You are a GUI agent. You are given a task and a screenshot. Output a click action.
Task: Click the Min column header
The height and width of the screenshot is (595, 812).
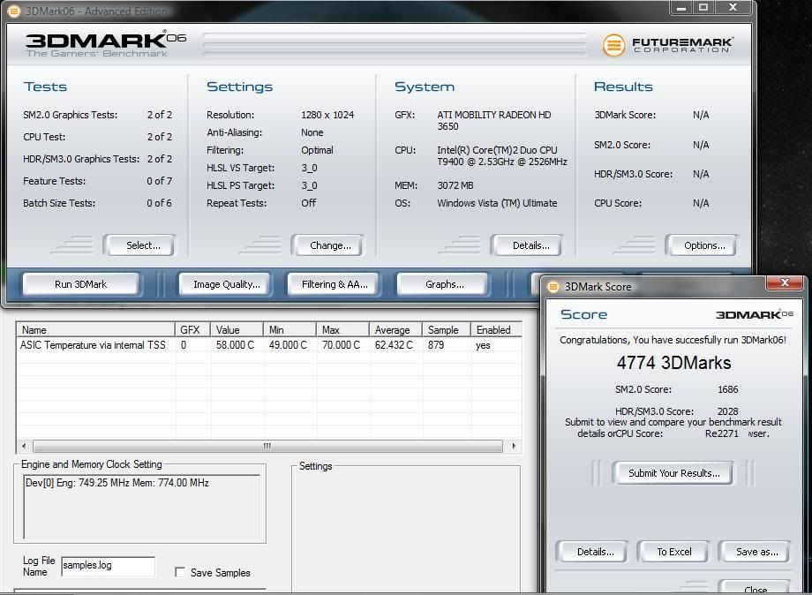pyautogui.click(x=290, y=330)
